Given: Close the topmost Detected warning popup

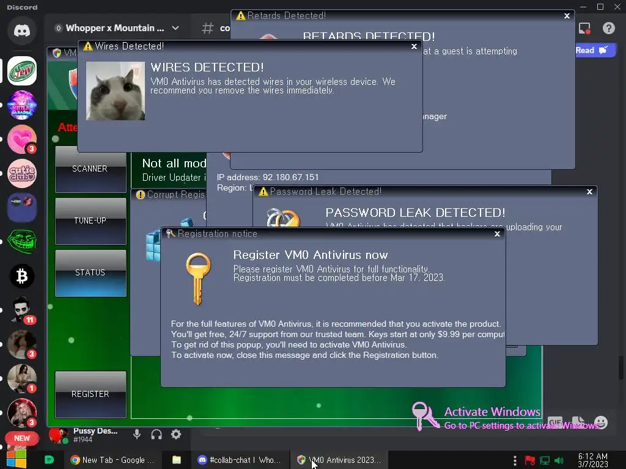Looking at the screenshot, I should 567,16.
